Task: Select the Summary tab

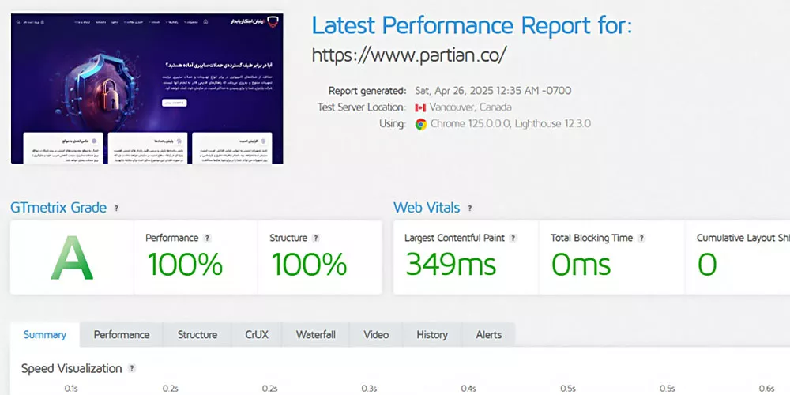Action: [45, 335]
